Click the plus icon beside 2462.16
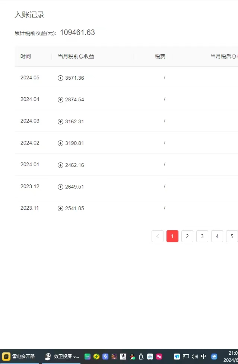The height and width of the screenshot is (364, 238). coord(60,165)
